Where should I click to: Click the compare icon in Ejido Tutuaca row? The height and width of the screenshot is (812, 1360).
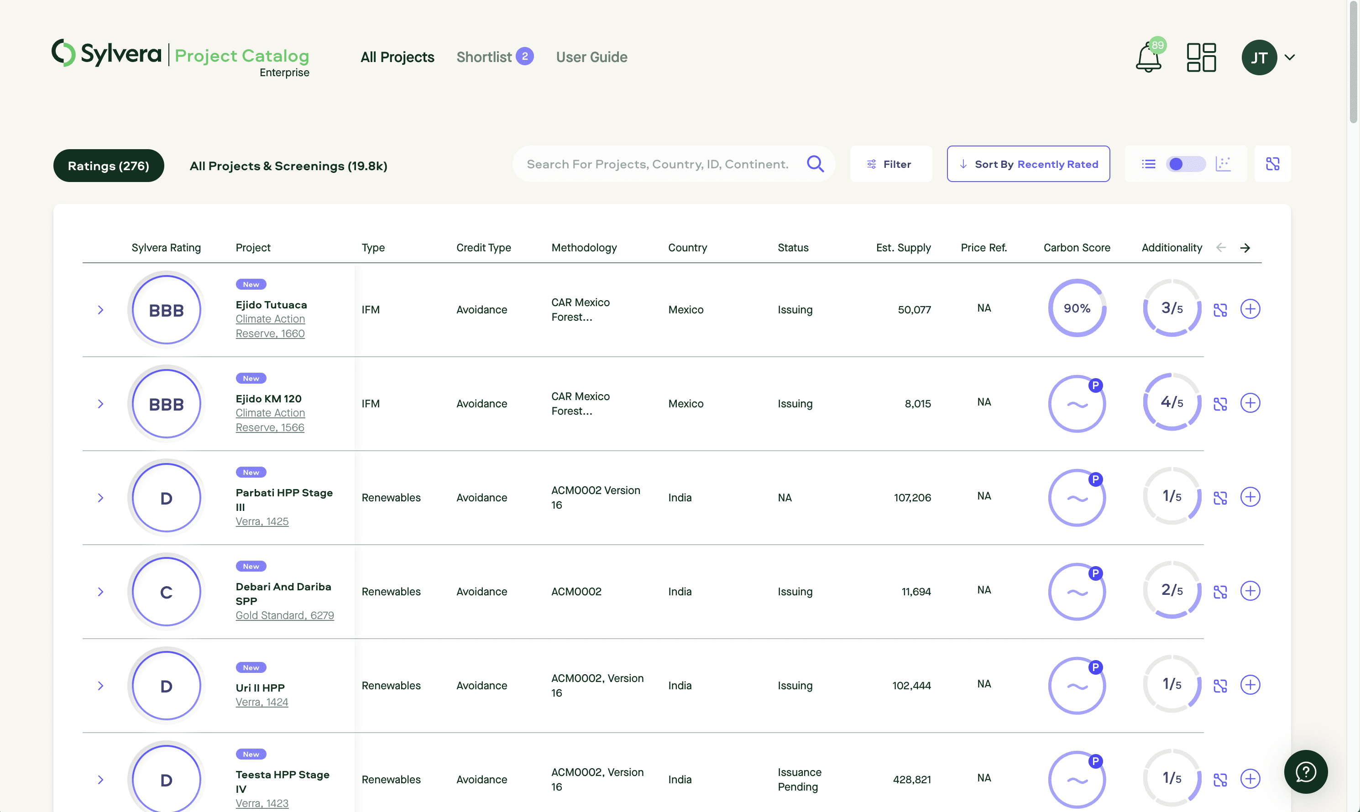1220,310
